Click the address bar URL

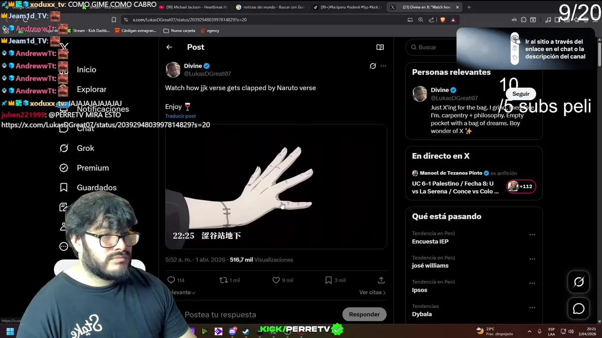click(190, 20)
